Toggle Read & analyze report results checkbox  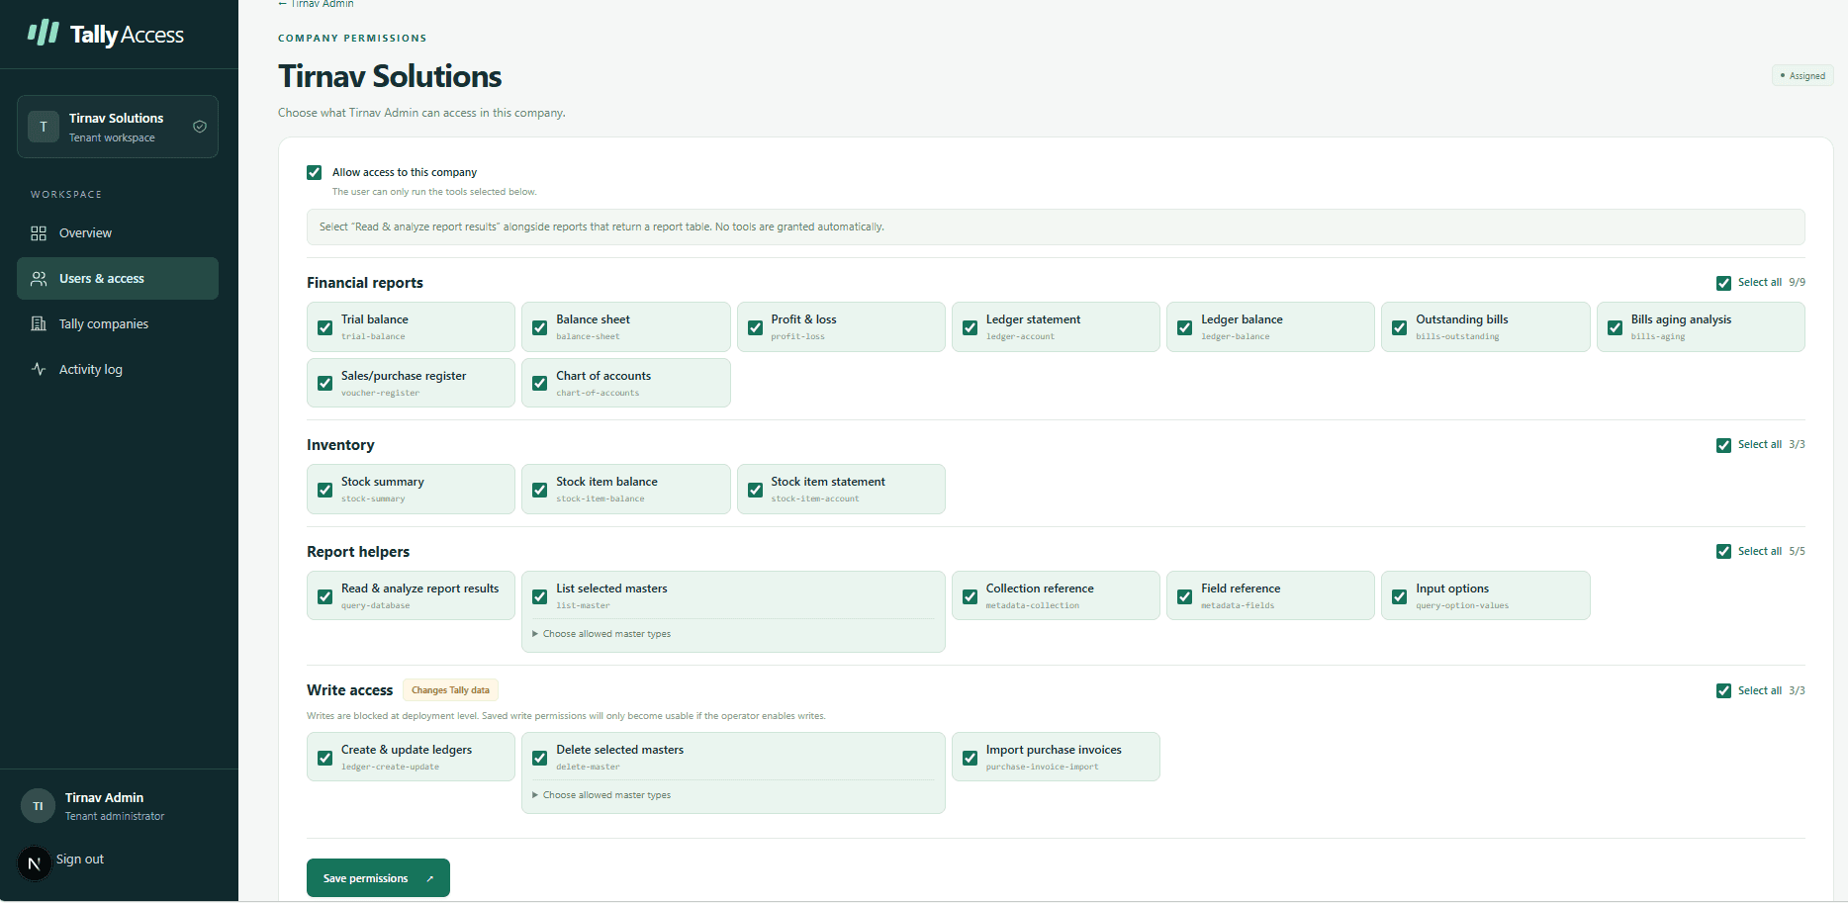(x=324, y=596)
